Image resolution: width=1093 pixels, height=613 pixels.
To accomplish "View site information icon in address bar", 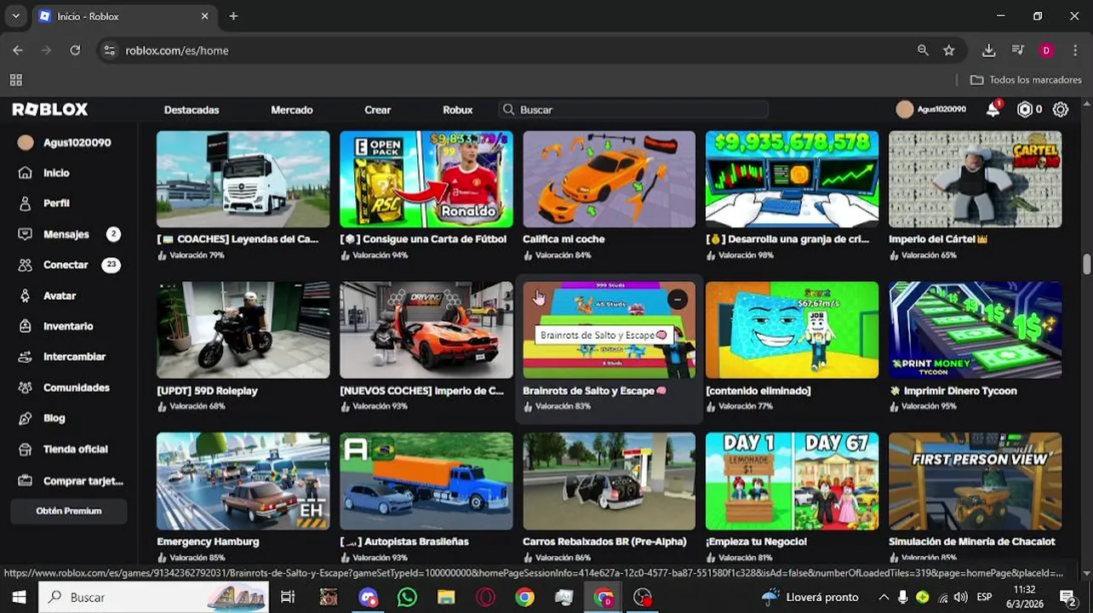I will 109,50.
